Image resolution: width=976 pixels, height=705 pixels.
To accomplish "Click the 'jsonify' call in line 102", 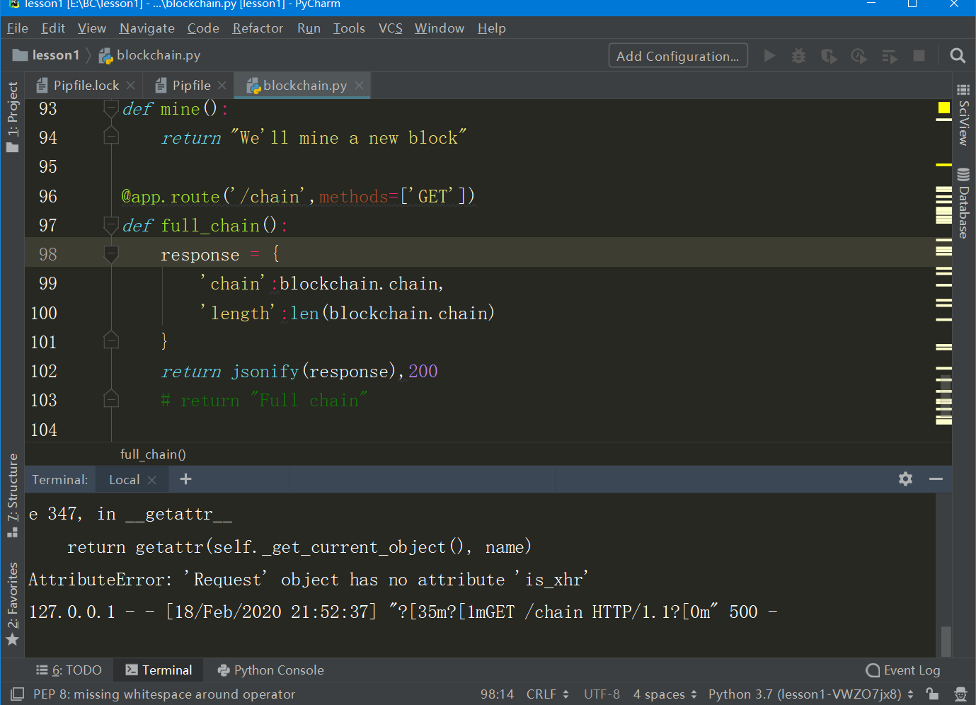I will [x=265, y=372].
